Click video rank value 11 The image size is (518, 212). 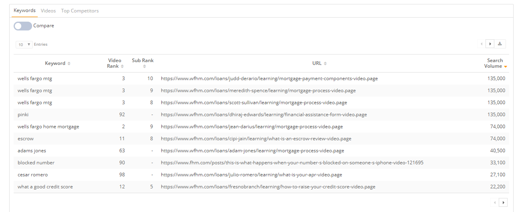point(122,139)
